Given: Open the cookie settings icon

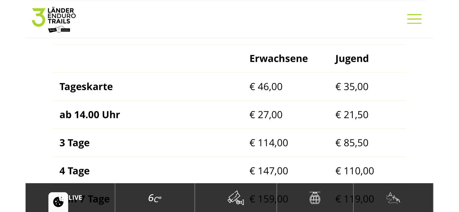Looking at the screenshot, I should 58,202.
